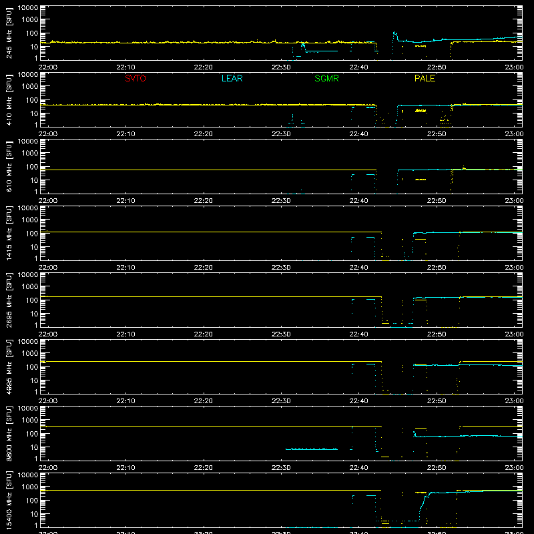
Task: Click the green SGMR station label
Action: pos(326,78)
